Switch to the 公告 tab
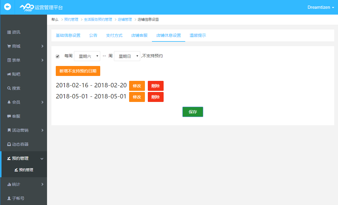Image resolution: width=338 pixels, height=205 pixels. coord(93,35)
